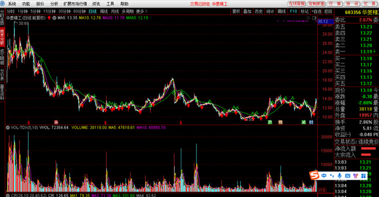Click Sogou input method S logo

[314, 175]
